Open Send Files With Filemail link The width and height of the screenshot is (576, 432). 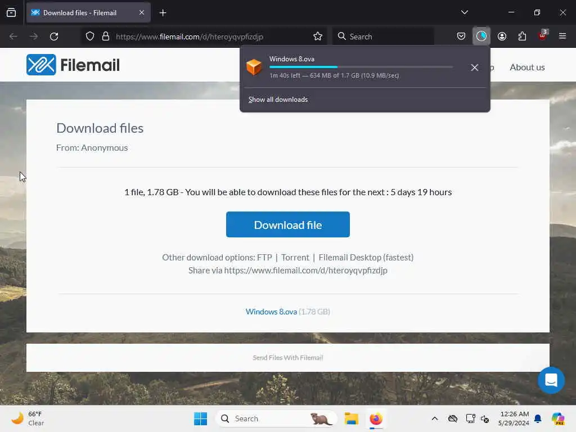pos(287,358)
